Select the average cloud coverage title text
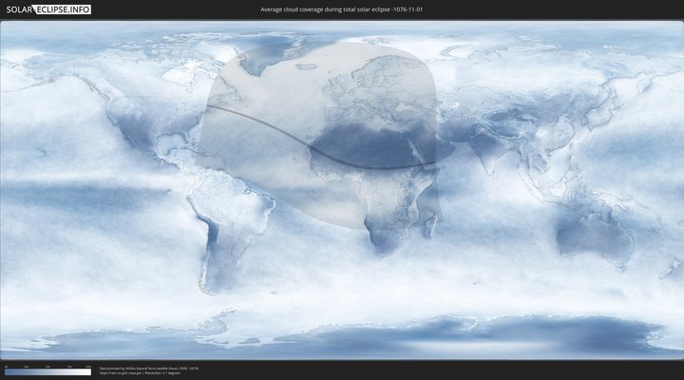 tap(341, 9)
